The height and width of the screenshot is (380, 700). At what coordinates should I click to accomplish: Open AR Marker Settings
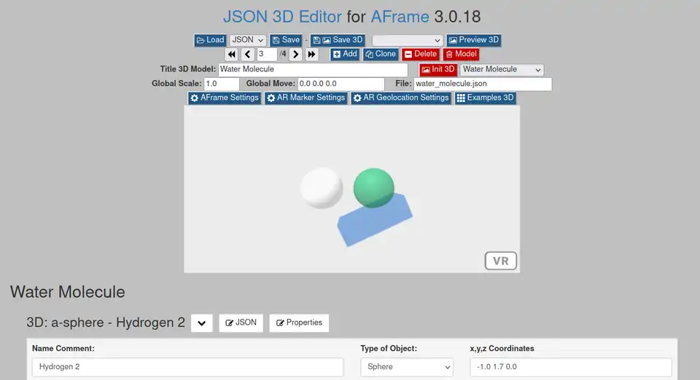tap(306, 98)
